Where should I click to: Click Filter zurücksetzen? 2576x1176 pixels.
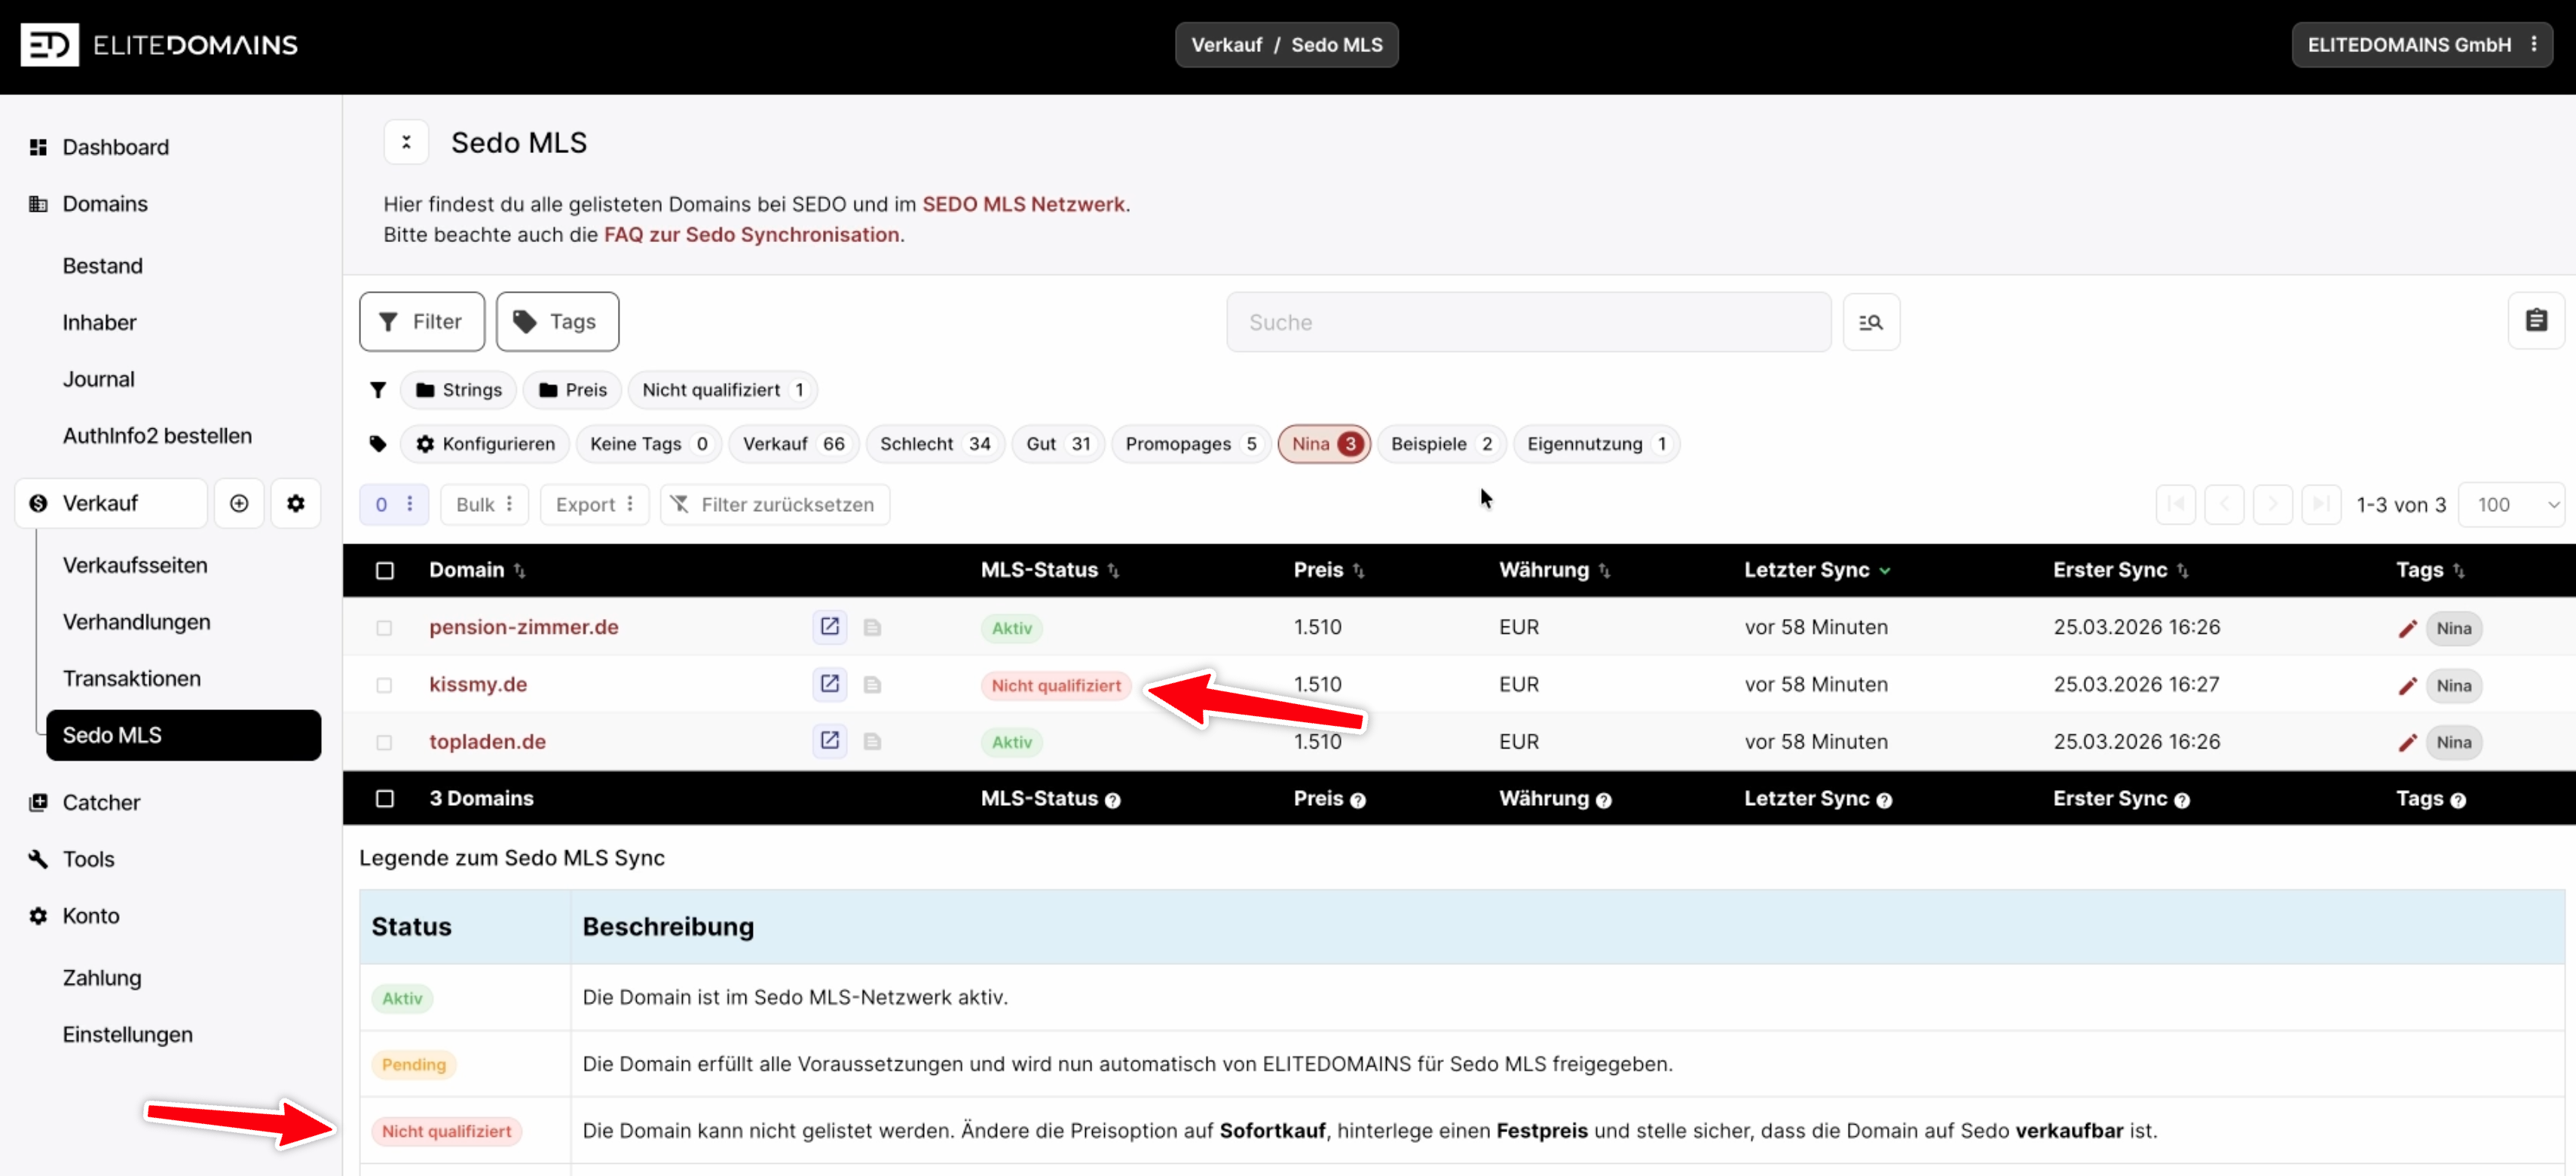pos(775,504)
